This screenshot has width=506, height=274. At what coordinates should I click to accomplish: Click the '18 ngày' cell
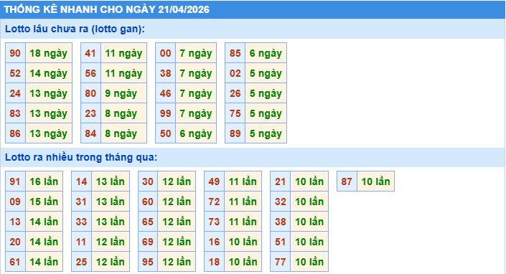pyautogui.click(x=48, y=53)
